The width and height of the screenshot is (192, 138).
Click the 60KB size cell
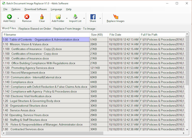[x=99, y=77]
